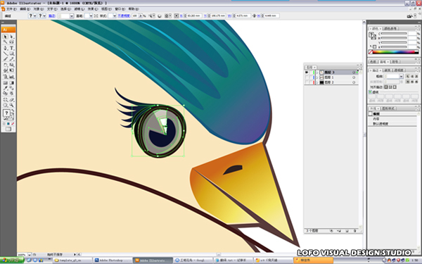Pick a color from the spectrum bar
This screenshot has width=422, height=264.
395,52
